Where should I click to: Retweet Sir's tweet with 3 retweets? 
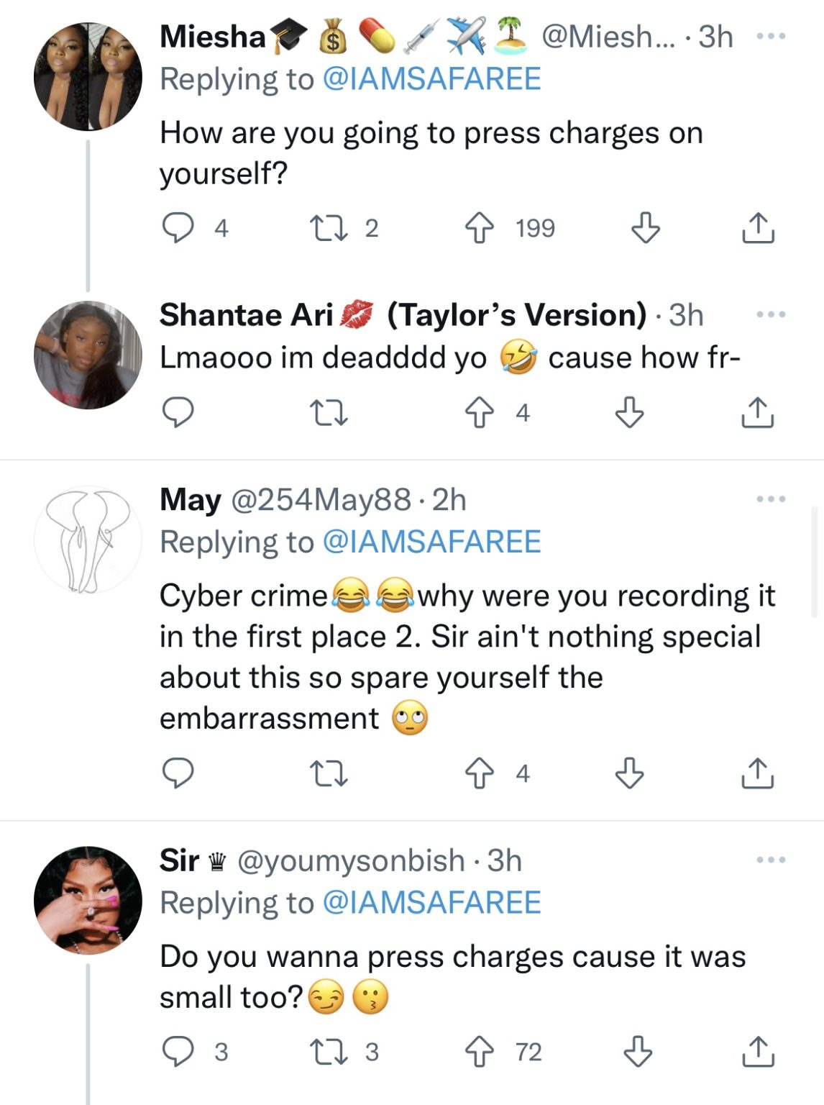[x=329, y=1052]
